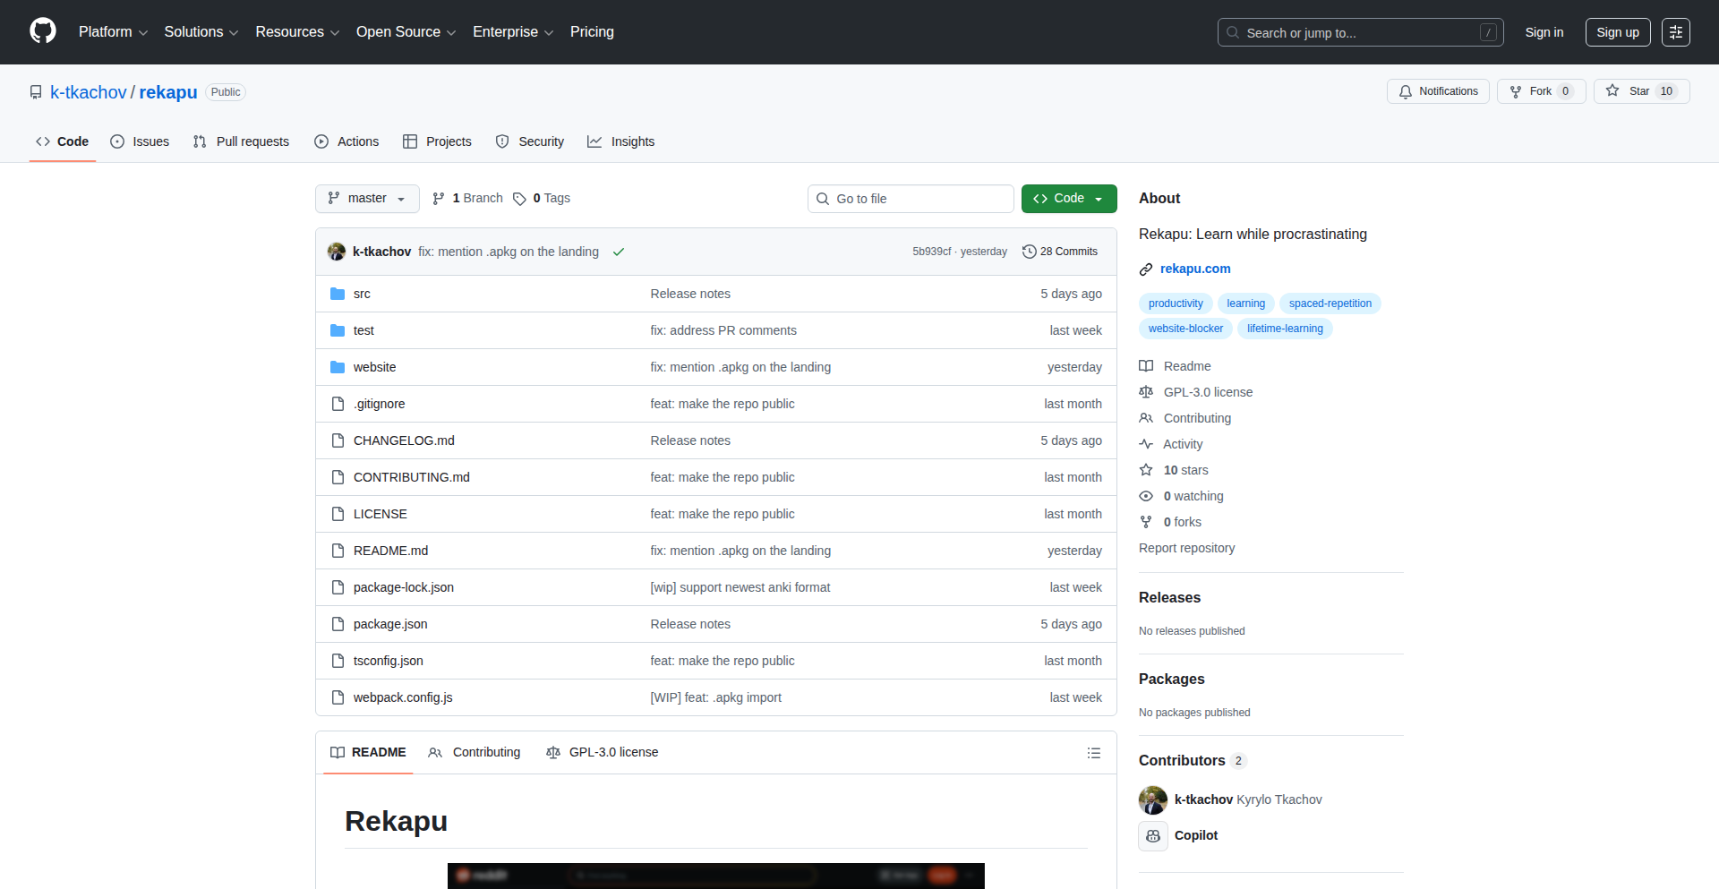Screen dimensions: 1719x889
Task: Open the header menu icon beside Sign up
Action: coord(1676,32)
